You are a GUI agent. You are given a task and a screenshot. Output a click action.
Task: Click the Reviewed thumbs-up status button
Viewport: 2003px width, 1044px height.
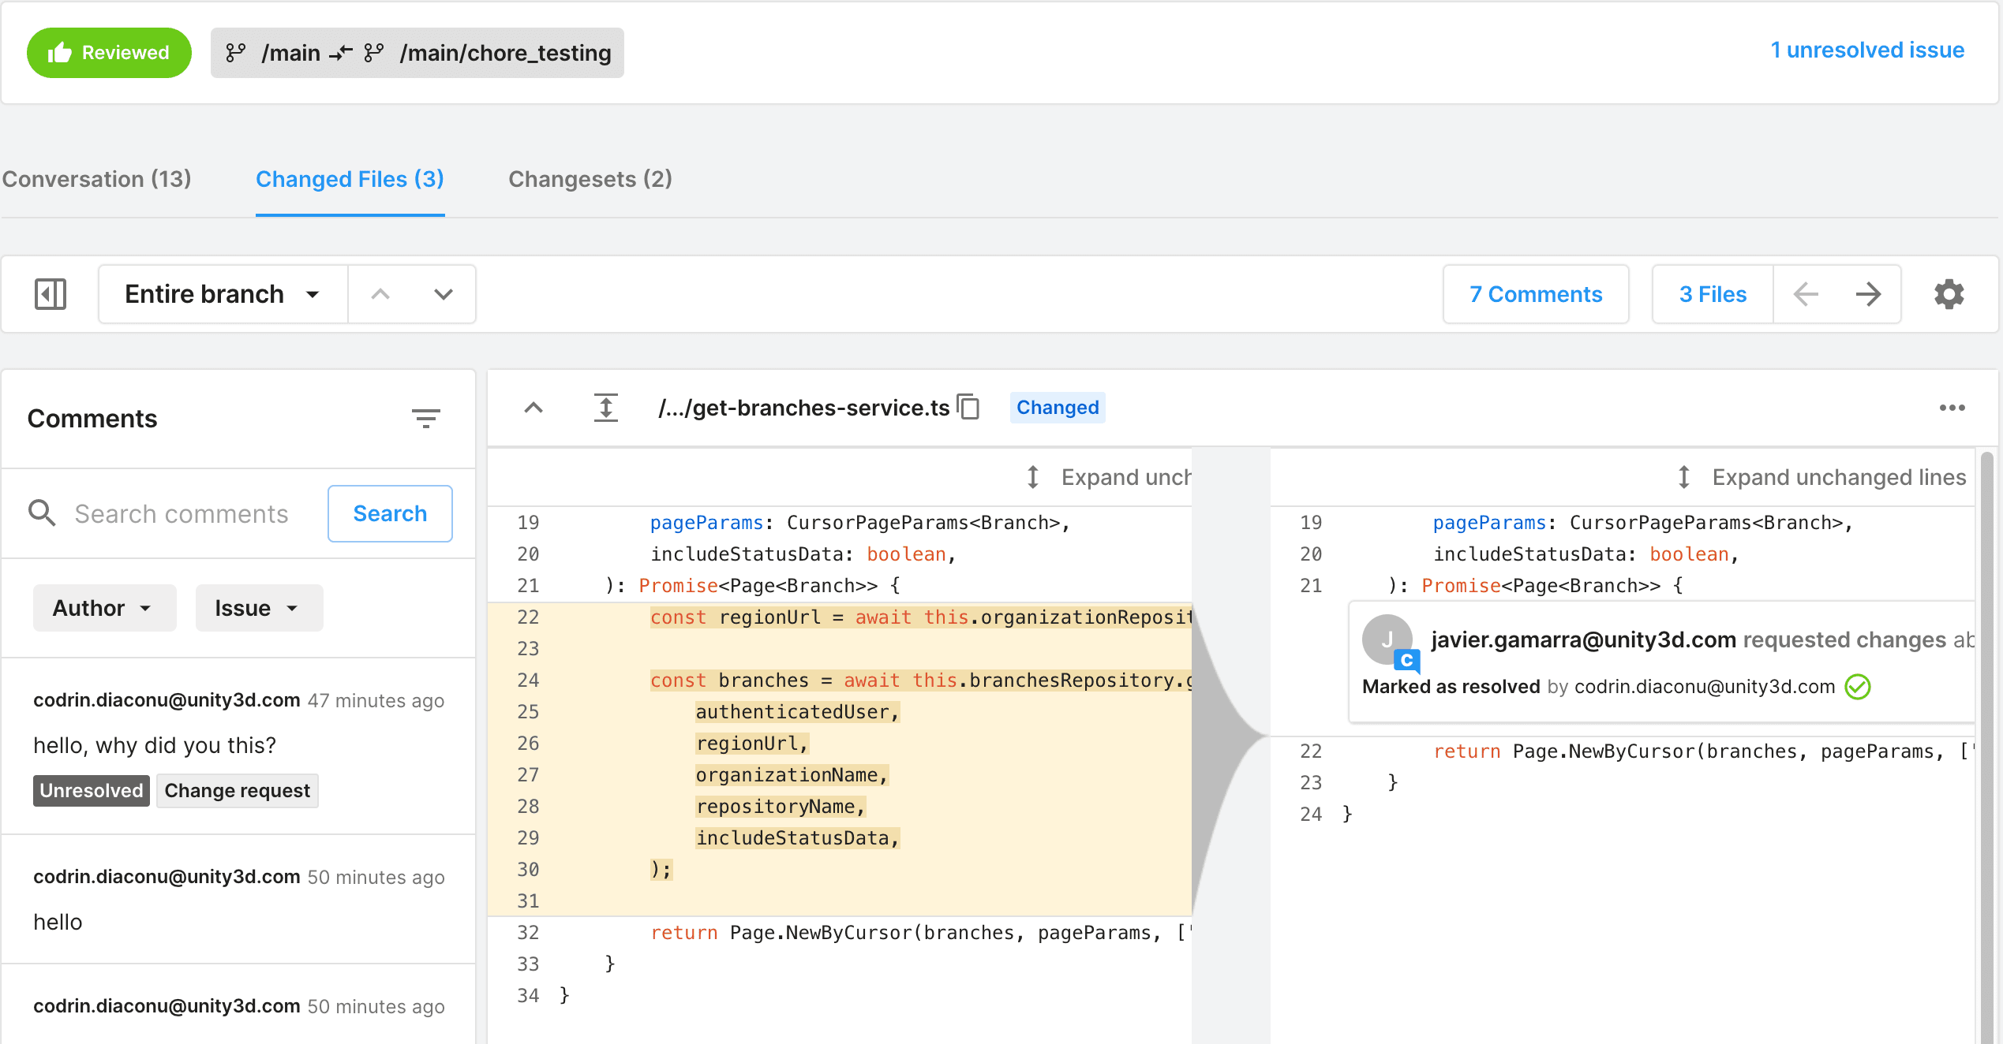pyautogui.click(x=109, y=53)
